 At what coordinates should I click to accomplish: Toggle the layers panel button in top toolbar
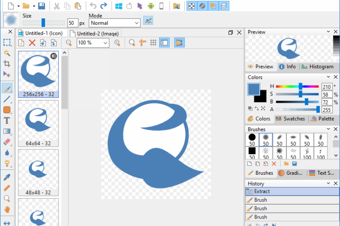pyautogui.click(x=224, y=6)
